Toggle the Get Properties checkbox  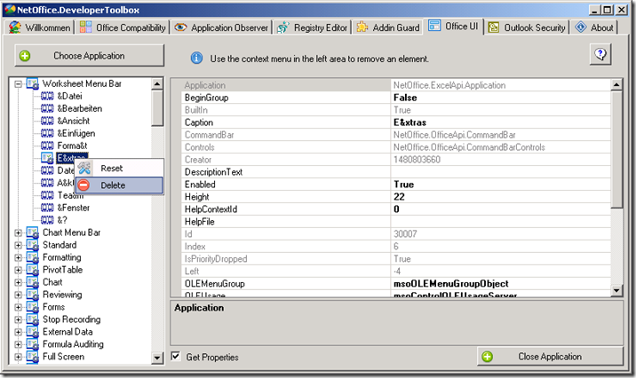176,357
